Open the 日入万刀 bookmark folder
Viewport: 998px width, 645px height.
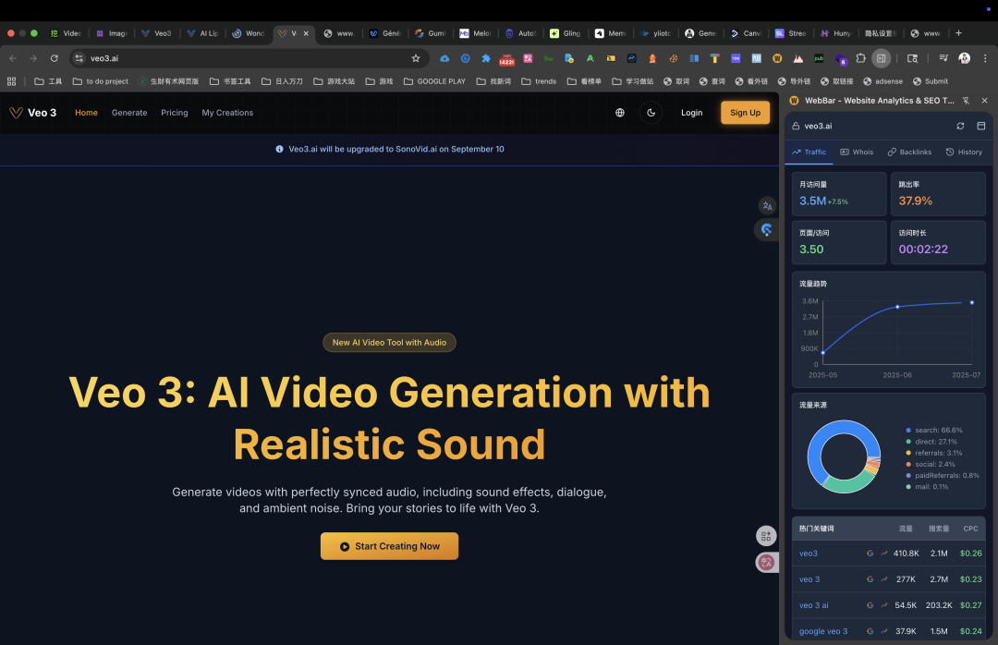(282, 81)
